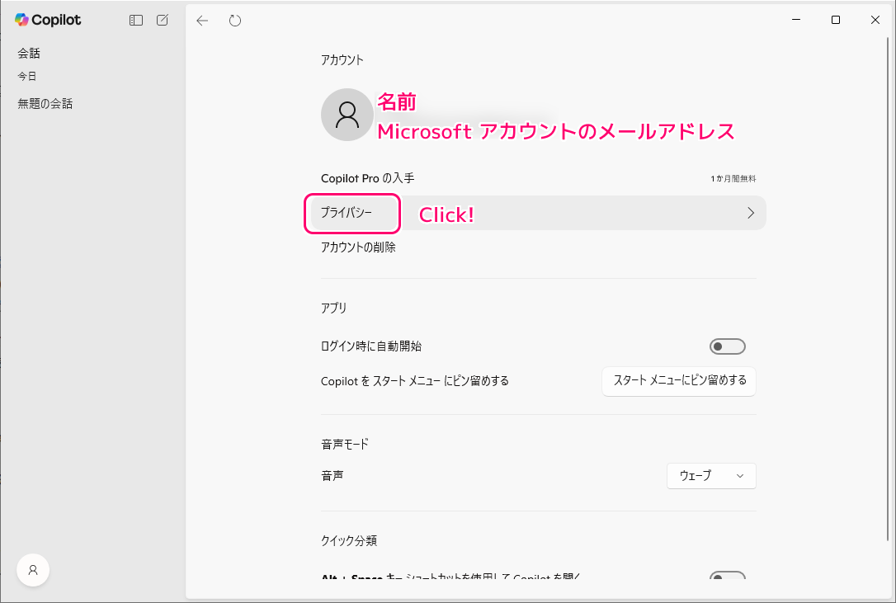Start a new chat with compose icon
This screenshot has width=896, height=603.
163,21
